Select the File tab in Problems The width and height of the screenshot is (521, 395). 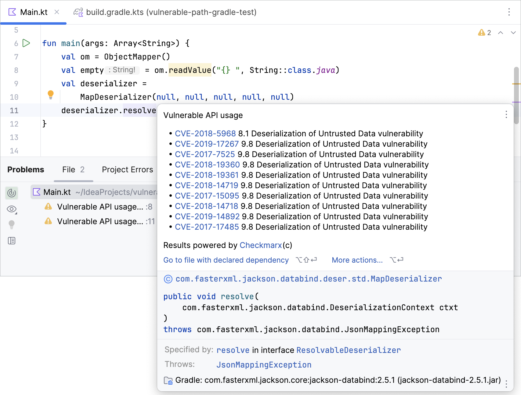click(73, 170)
